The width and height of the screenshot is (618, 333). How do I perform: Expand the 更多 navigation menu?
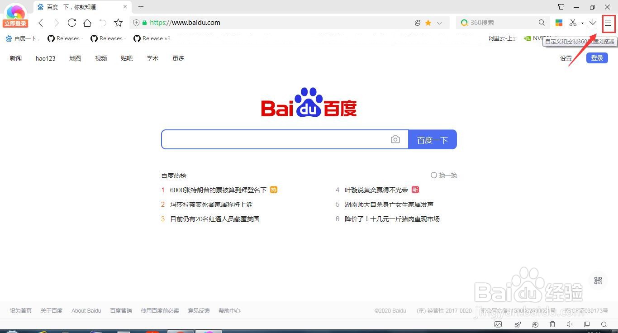178,58
